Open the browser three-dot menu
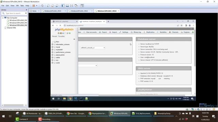 coord(193,25)
